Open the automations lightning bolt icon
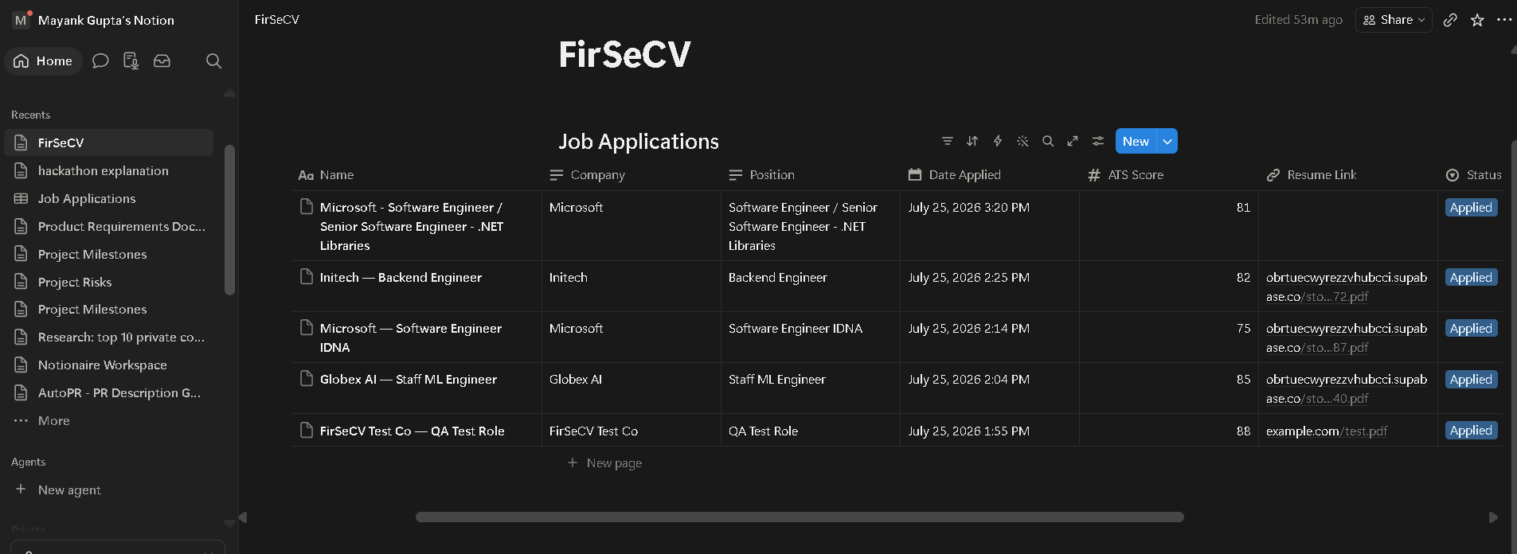 [x=998, y=141]
